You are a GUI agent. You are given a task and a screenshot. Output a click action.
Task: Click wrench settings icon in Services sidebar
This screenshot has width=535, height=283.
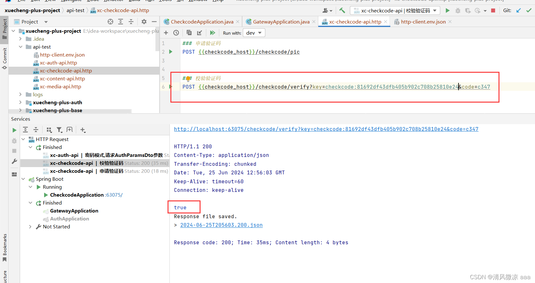14,161
